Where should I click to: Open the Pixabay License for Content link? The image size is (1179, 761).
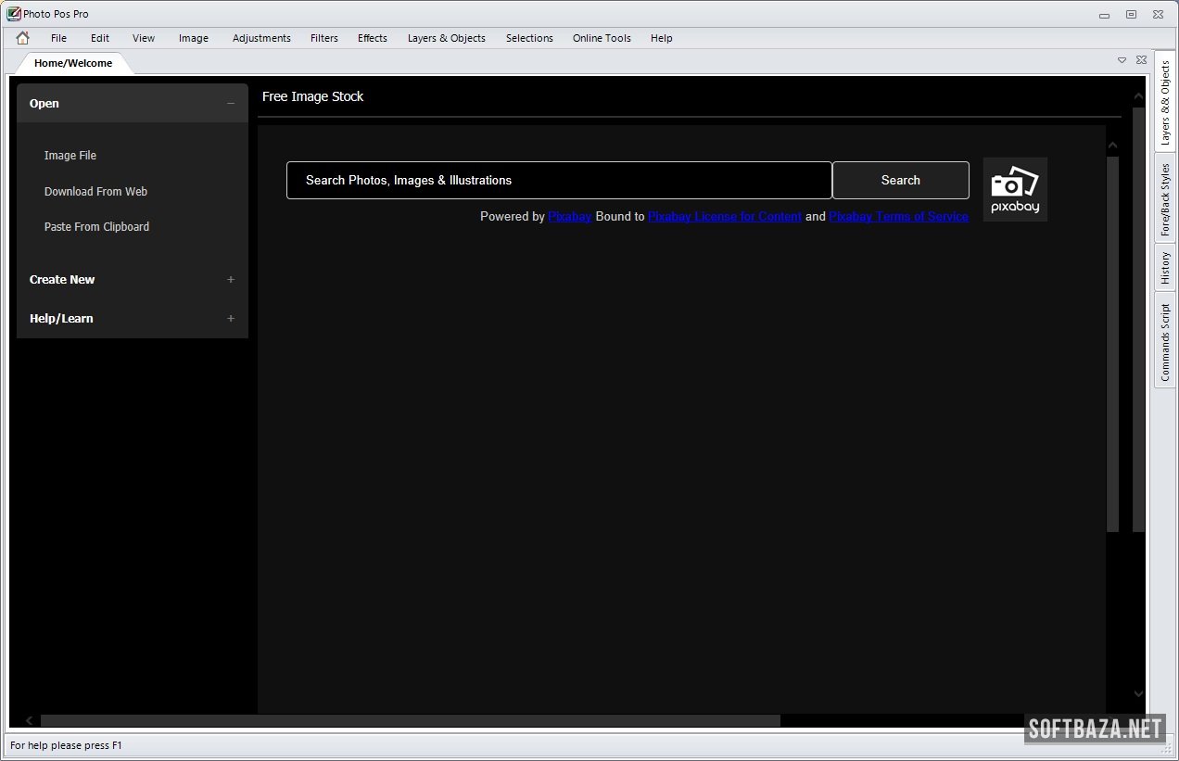[724, 217]
